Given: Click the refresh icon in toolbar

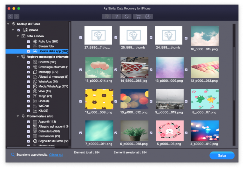Looking at the screenshot, I should click(127, 17).
